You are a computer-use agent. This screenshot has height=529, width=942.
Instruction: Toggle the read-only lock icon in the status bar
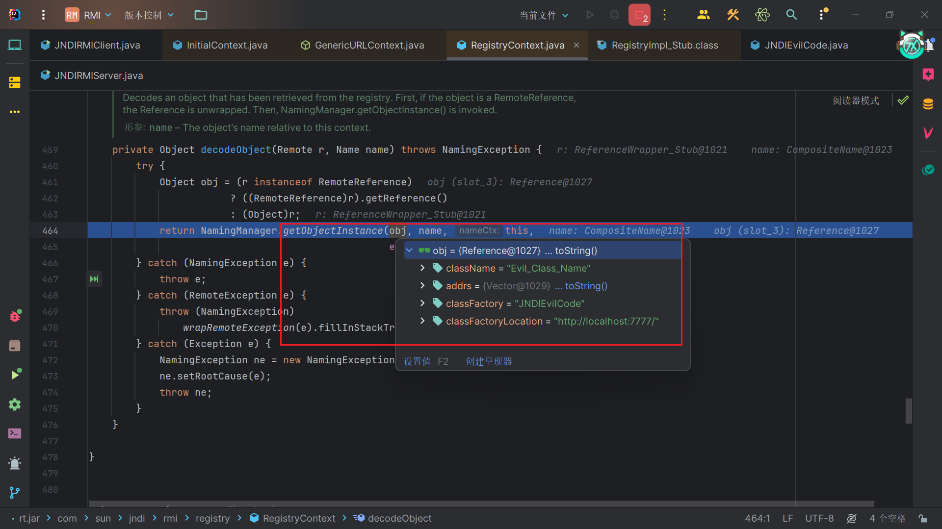tap(923, 518)
